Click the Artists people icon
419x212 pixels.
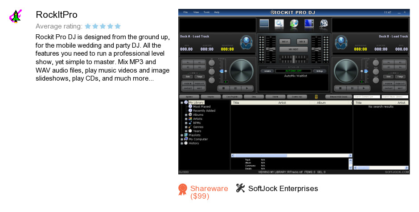pos(190,119)
